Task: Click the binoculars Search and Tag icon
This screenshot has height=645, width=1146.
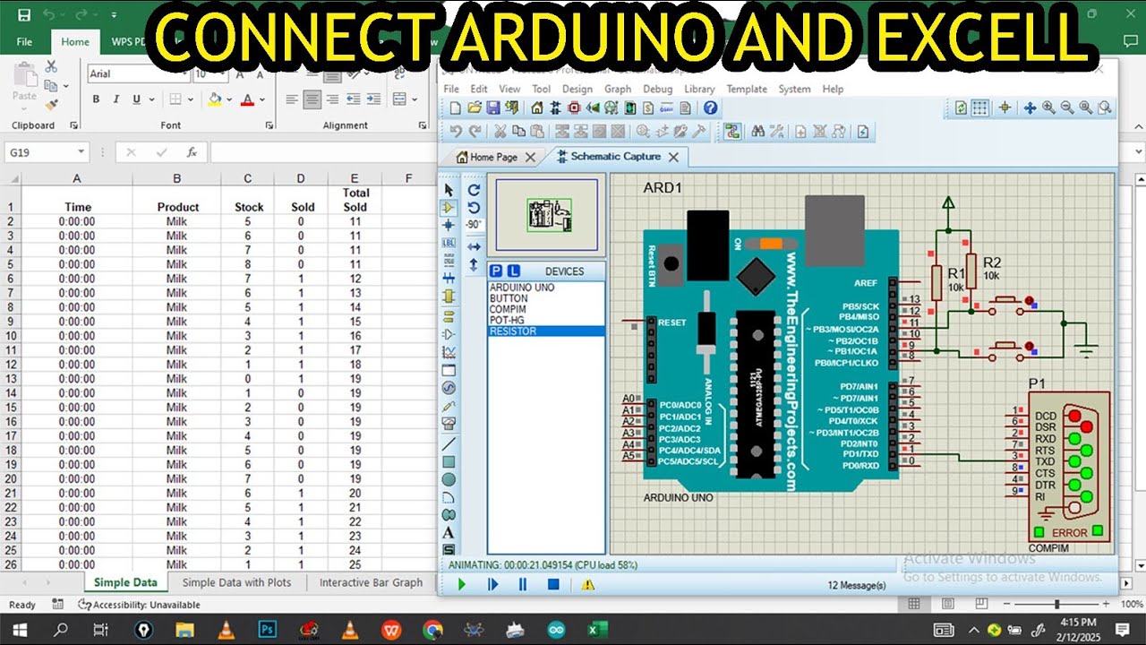Action: 758,132
